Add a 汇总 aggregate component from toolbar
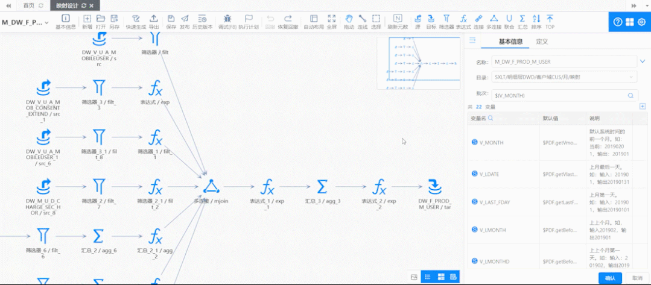 (522, 22)
